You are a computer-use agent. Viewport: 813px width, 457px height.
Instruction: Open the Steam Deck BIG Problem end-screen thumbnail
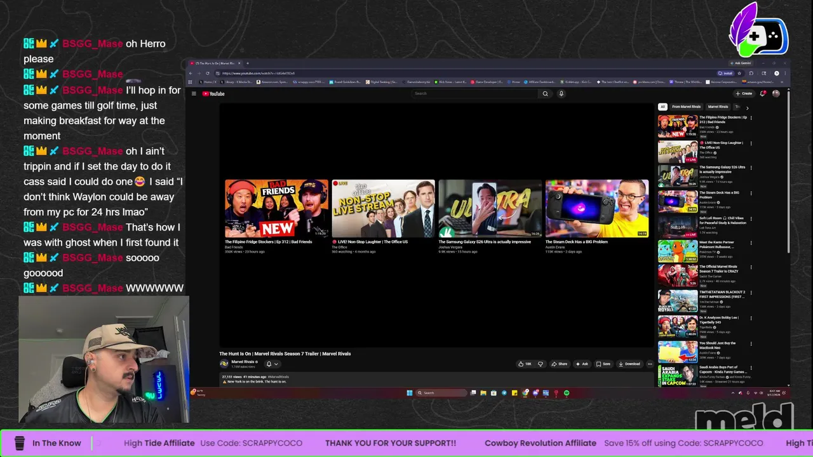(x=596, y=209)
